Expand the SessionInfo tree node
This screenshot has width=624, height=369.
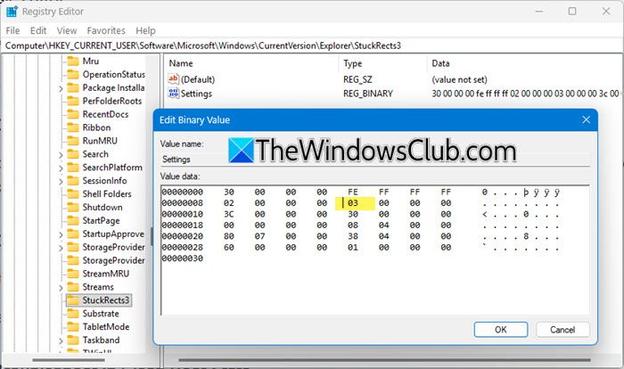(x=61, y=182)
